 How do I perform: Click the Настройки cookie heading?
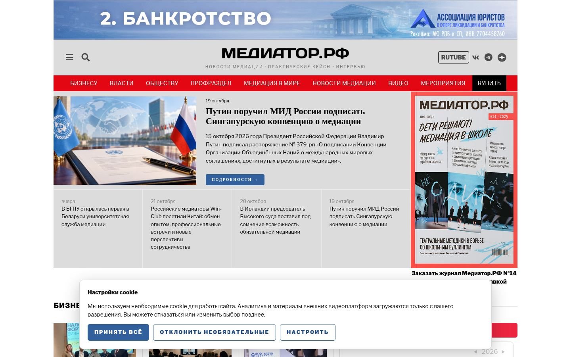pyautogui.click(x=113, y=292)
